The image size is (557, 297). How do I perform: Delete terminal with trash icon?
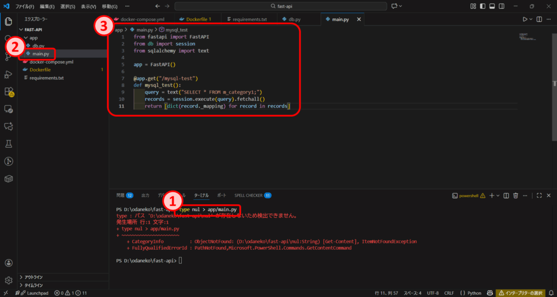516,195
